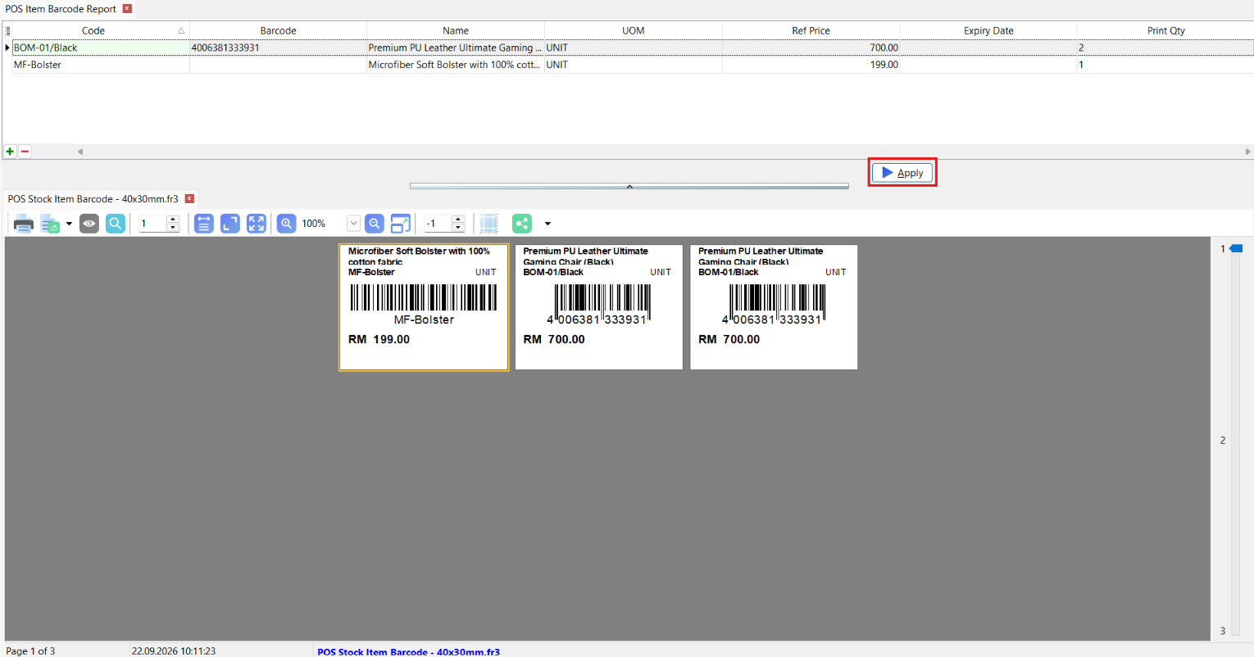Click the -1 value input field
The image size is (1254, 657).
[x=438, y=224]
